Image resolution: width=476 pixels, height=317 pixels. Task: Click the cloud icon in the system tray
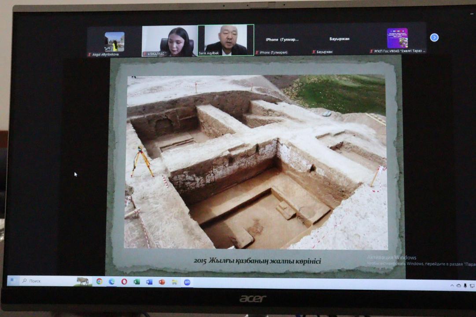(459, 286)
